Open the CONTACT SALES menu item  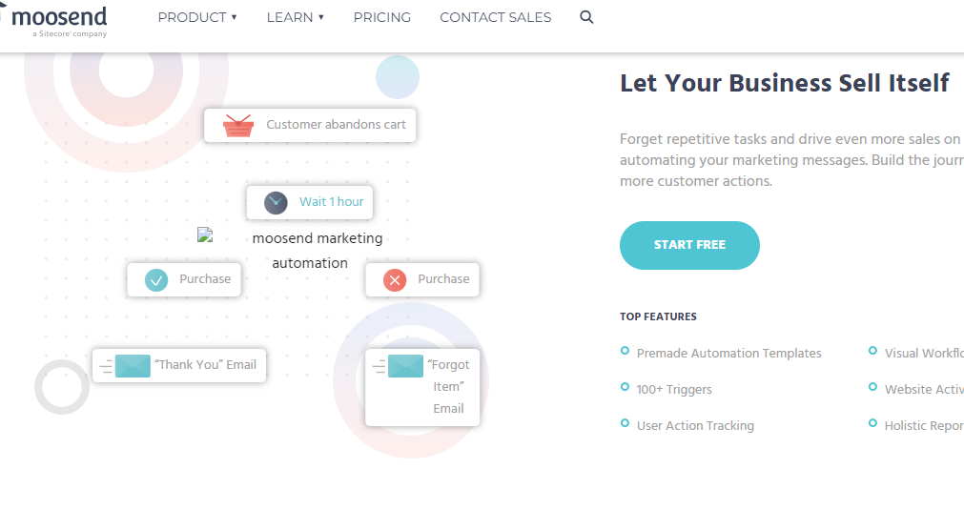pyautogui.click(x=496, y=17)
